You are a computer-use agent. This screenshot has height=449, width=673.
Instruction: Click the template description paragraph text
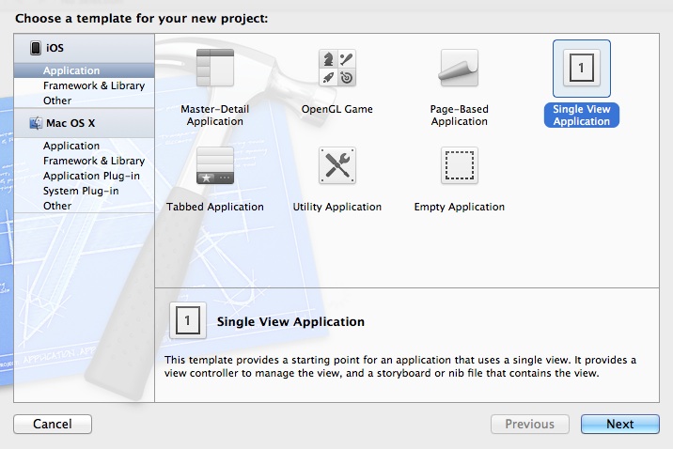point(400,366)
